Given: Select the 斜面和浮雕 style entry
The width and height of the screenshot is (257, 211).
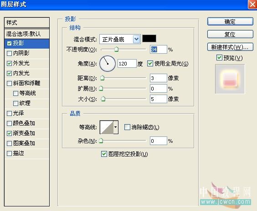Looking at the screenshot, I should pyautogui.click(x=27, y=83).
